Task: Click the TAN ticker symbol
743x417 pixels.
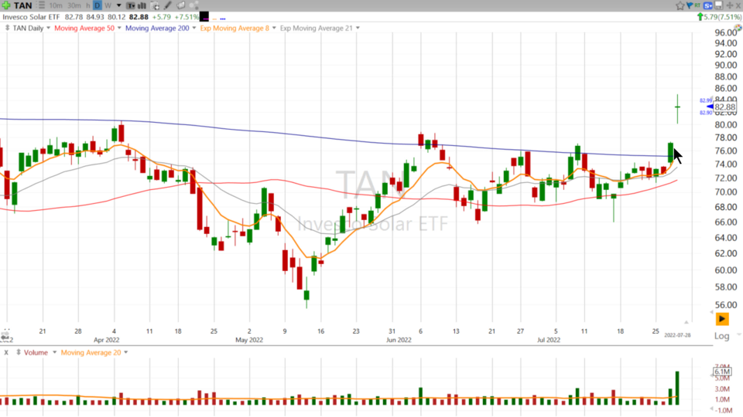Action: click(22, 5)
